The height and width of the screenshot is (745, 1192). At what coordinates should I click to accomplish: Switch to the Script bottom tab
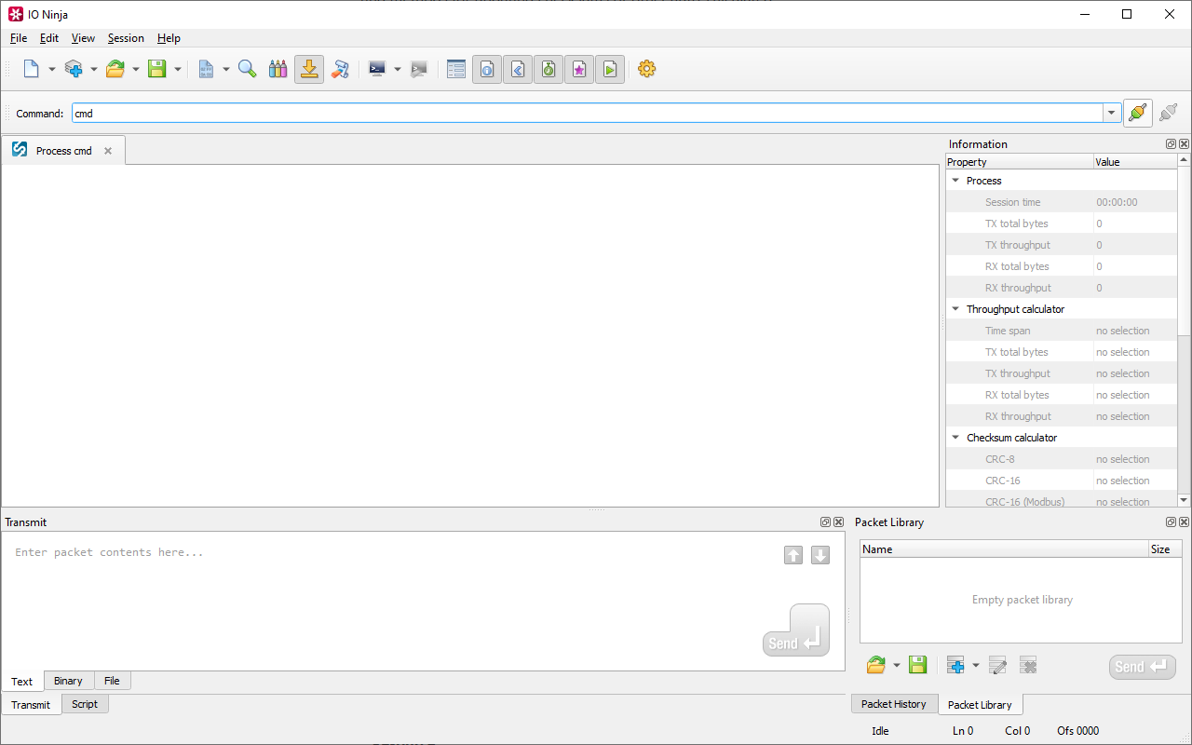[x=85, y=704]
